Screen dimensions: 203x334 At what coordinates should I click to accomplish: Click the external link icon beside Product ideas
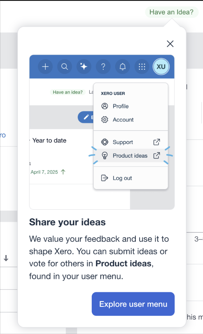tap(157, 155)
